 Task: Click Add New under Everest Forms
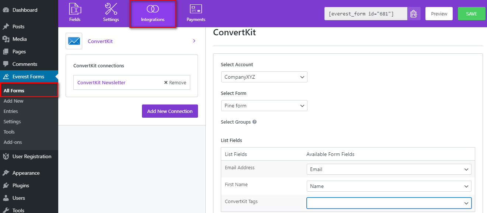[14, 101]
